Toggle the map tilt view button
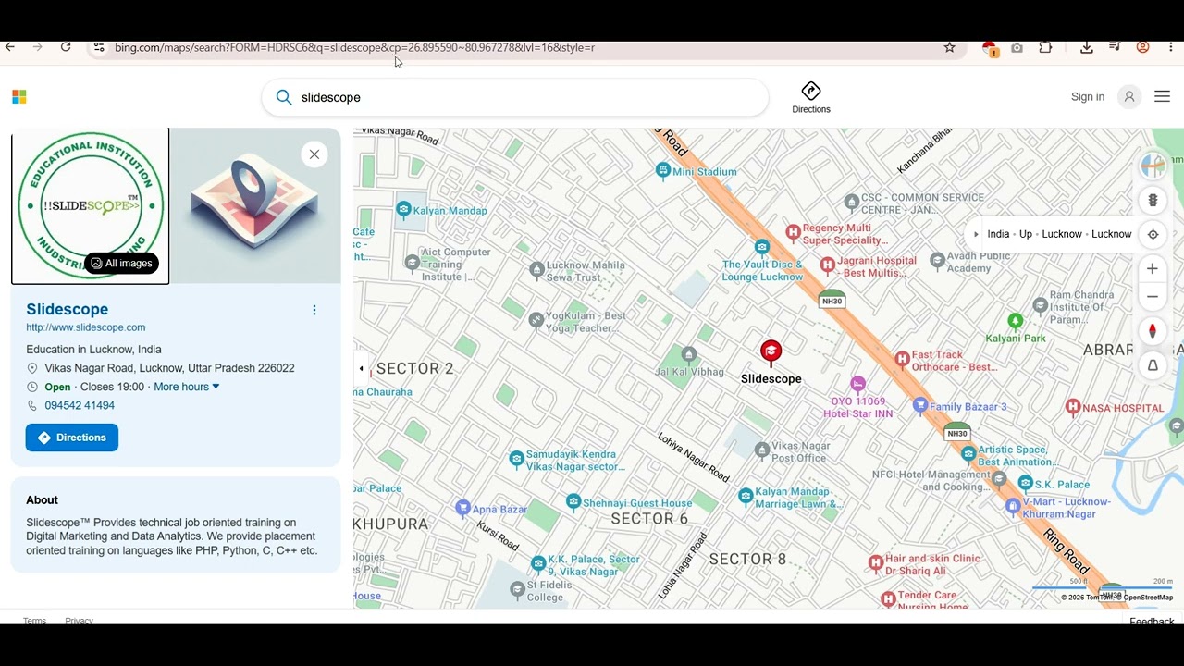The image size is (1184, 666). (1153, 365)
